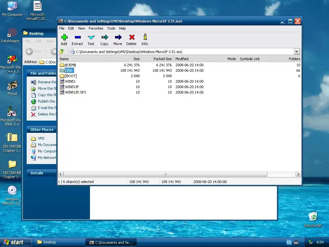Sort by Mode column header

coord(222,59)
